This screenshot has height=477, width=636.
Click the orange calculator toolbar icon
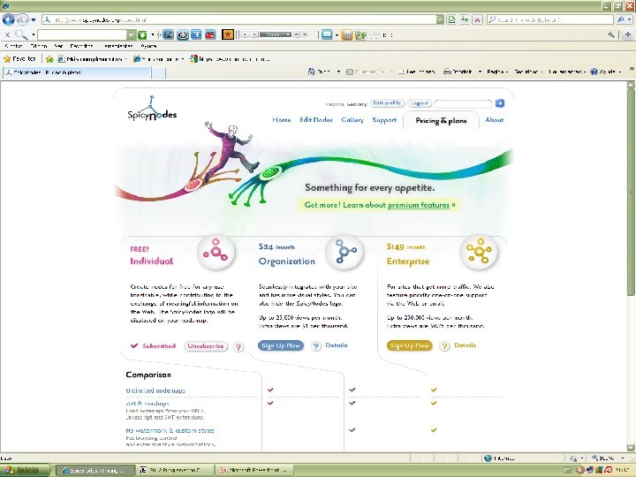pyautogui.click(x=347, y=35)
